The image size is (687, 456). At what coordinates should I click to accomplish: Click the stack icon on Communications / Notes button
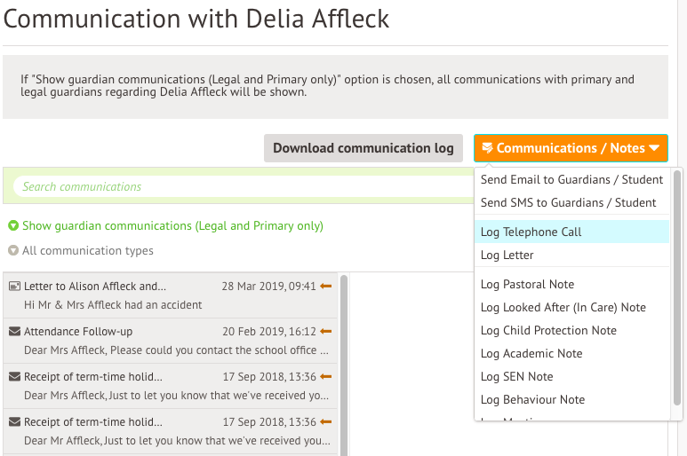(487, 148)
